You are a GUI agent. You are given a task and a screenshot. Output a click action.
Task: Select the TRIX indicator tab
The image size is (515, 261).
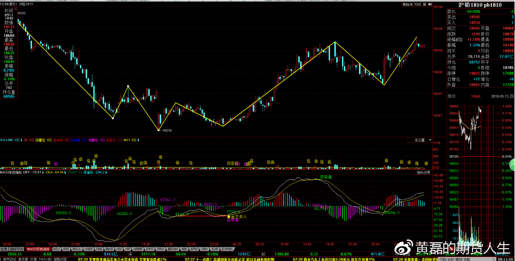coord(161,249)
